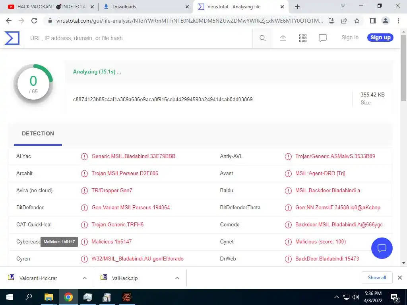Open the ValHack.zip downloaded file
407x305 pixels.
click(125, 278)
